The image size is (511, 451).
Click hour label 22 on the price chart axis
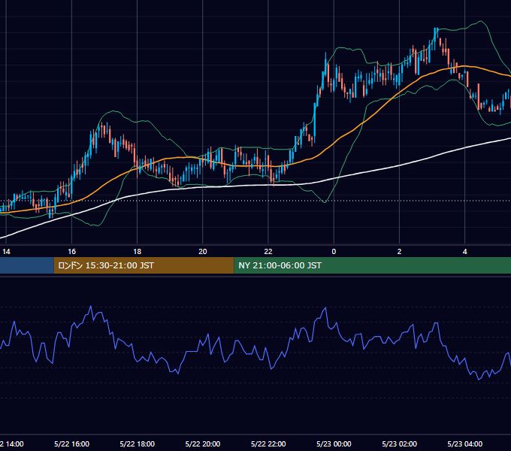tap(268, 252)
